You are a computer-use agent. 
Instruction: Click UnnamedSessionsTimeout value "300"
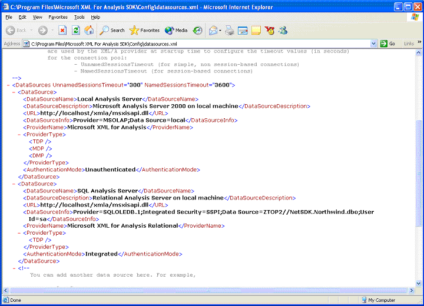point(135,85)
